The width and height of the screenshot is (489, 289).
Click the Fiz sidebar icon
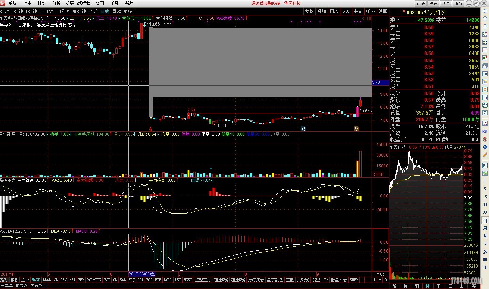pos(485,97)
